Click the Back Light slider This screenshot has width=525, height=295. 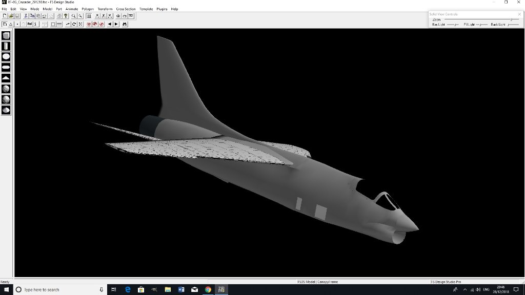point(512,25)
